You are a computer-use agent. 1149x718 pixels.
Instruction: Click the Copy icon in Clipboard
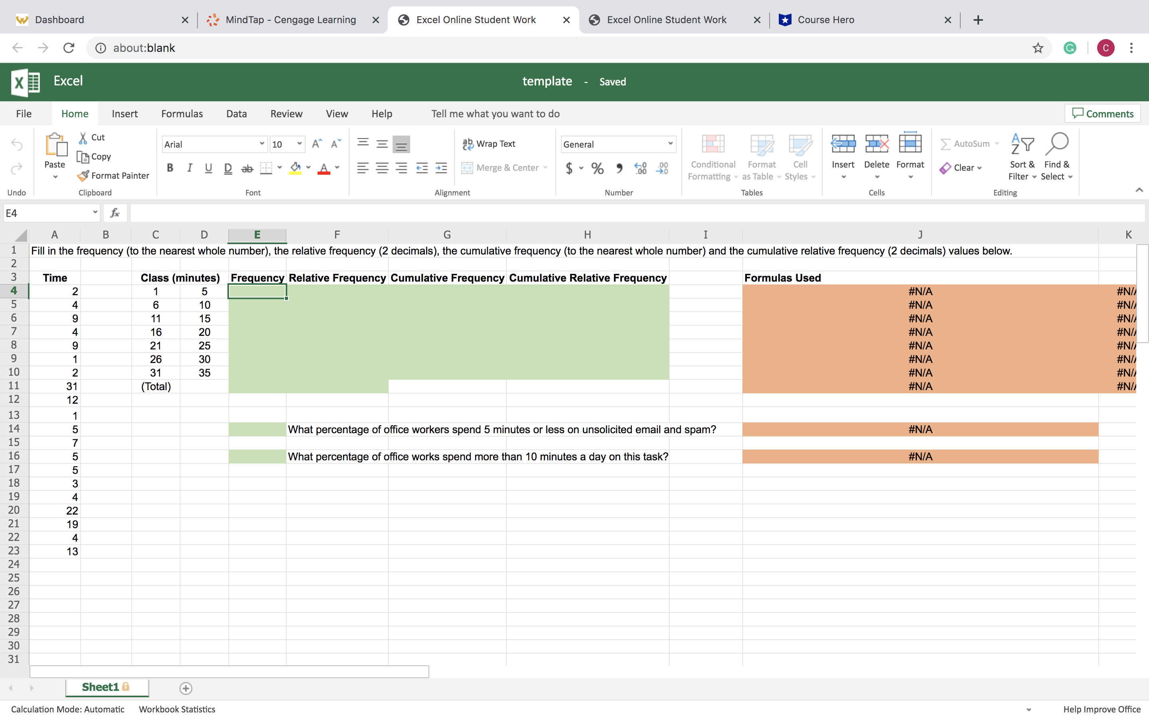(x=83, y=157)
